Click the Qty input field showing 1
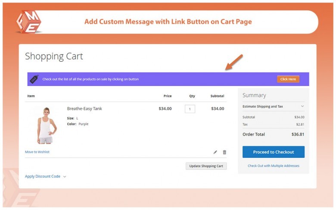This screenshot has height=210, width=336. 190,109
